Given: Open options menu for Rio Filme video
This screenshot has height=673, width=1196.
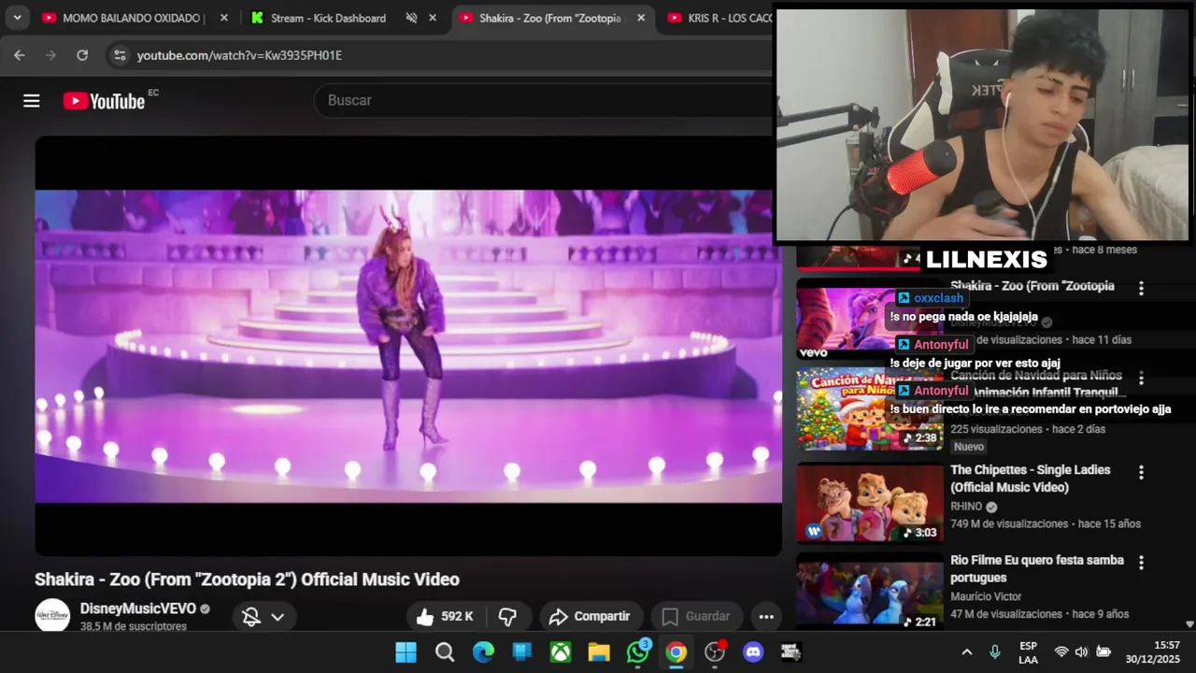Looking at the screenshot, I should (x=1141, y=563).
